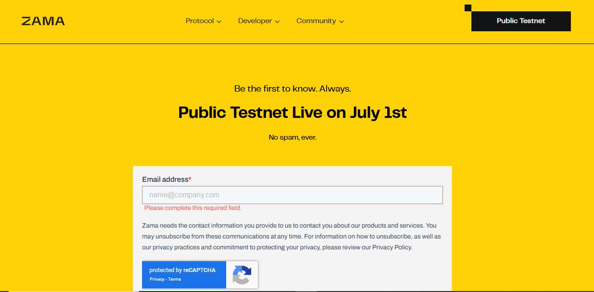Click the reCAPTCHA logo icon
The image size is (594, 292).
242,275
